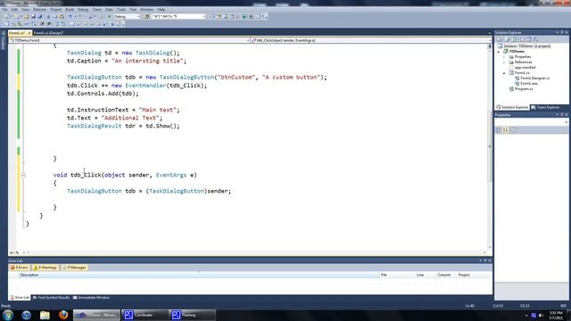Click the Undo arrow icon
This screenshot has height=321, width=571.
70,16
